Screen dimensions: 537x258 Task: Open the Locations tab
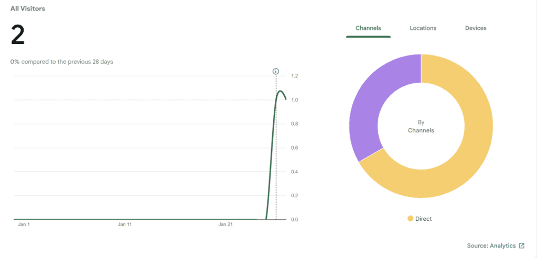[x=423, y=28]
